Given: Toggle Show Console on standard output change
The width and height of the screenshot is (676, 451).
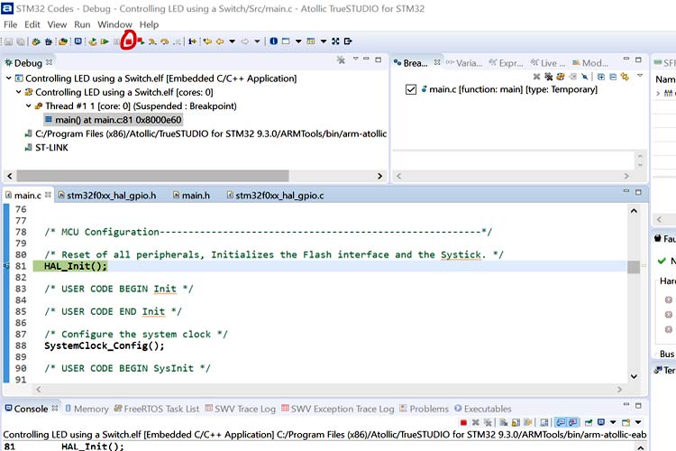Looking at the screenshot, I should [562, 422].
